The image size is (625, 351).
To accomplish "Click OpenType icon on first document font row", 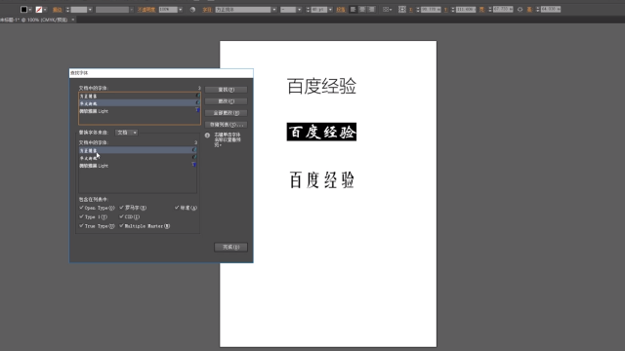I will tap(197, 96).
